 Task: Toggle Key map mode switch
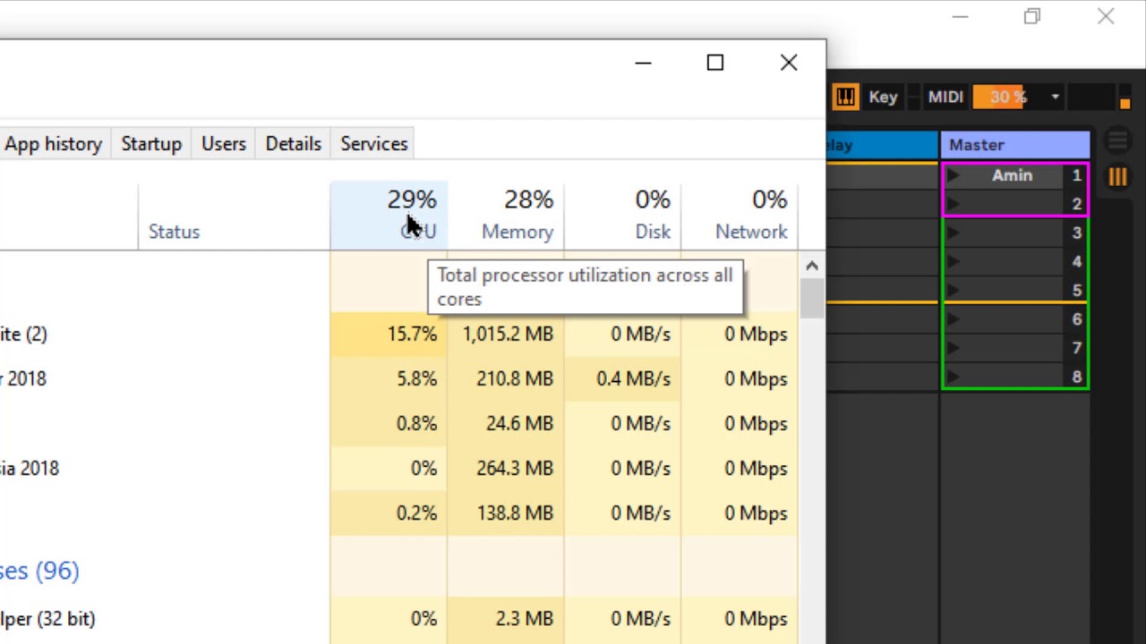pyautogui.click(x=883, y=97)
